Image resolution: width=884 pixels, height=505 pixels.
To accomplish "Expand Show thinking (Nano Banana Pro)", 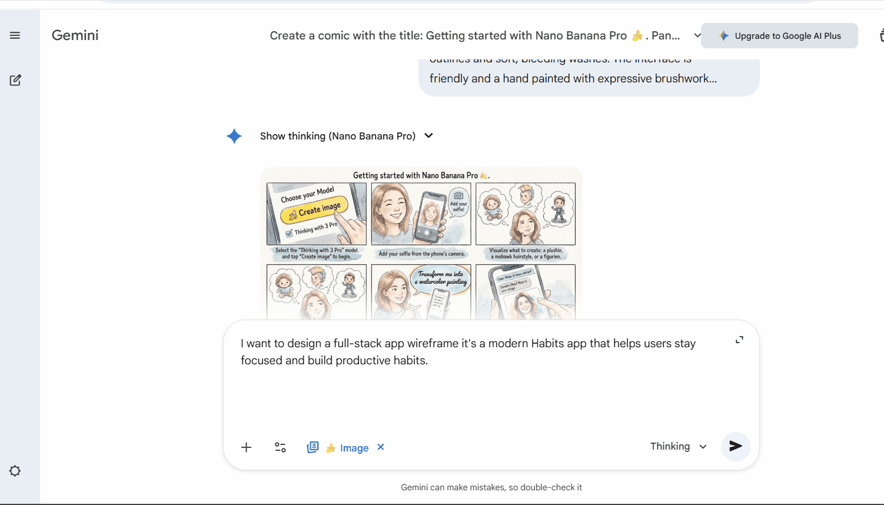I will click(x=347, y=136).
